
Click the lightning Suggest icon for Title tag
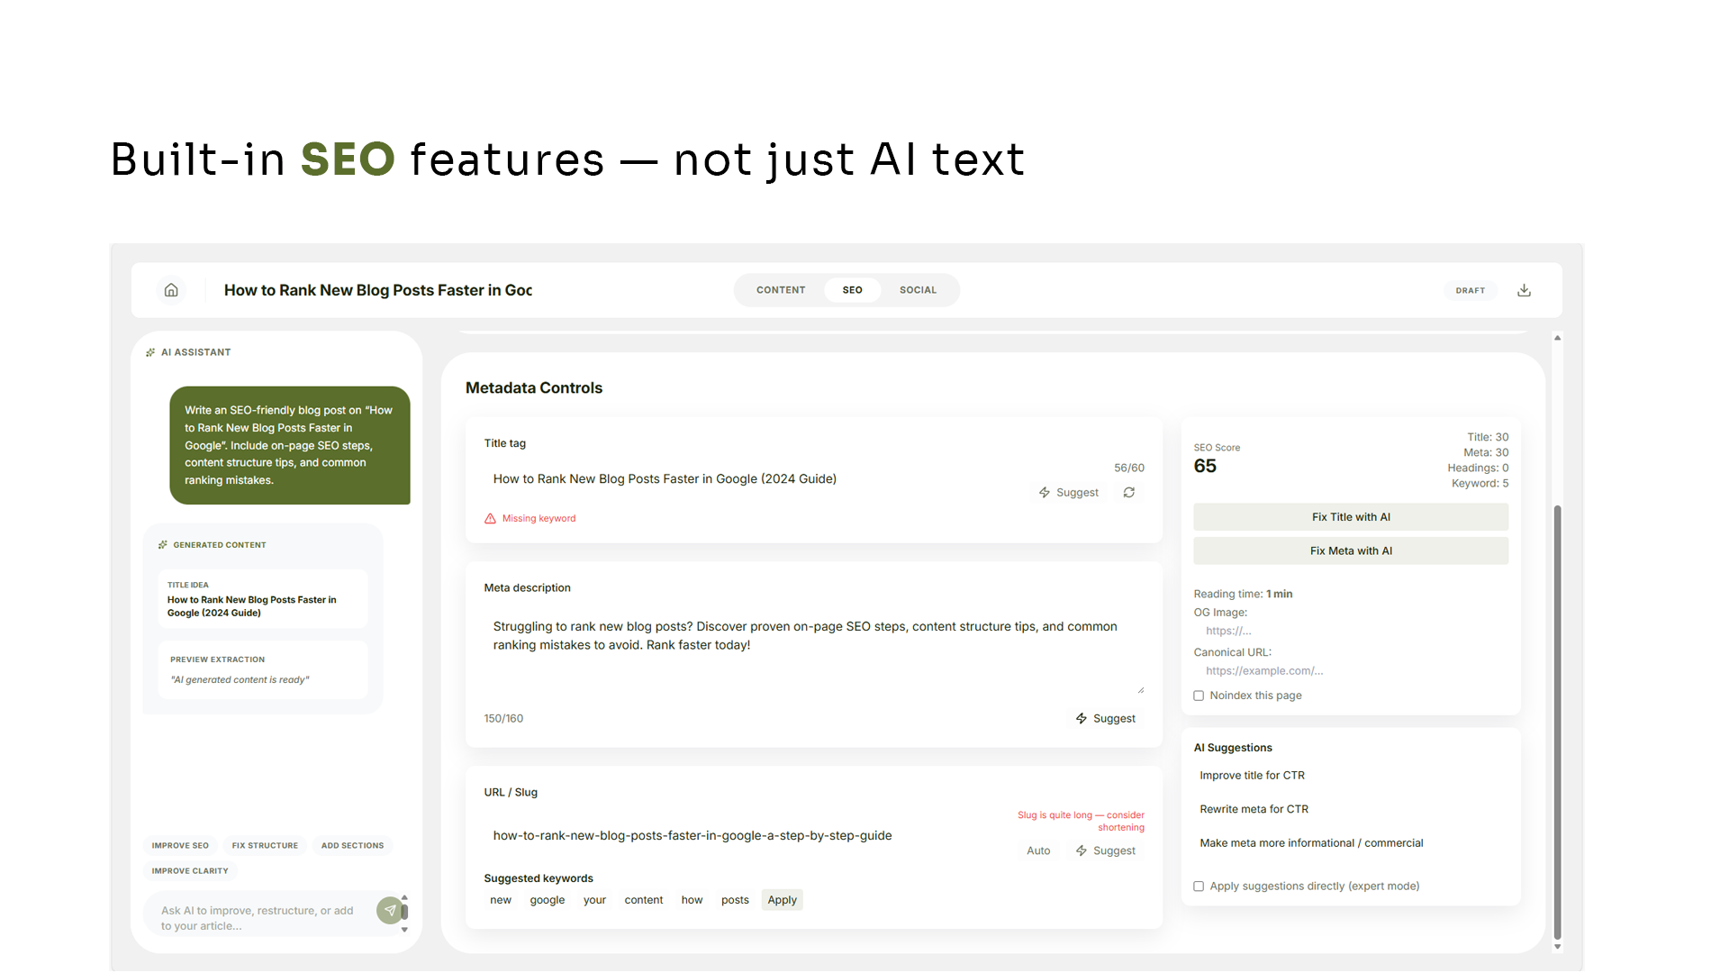[x=1045, y=492]
